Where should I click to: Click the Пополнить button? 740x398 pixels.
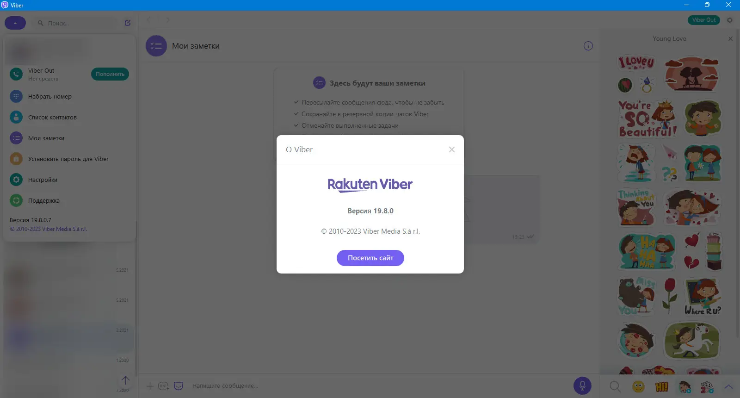110,74
